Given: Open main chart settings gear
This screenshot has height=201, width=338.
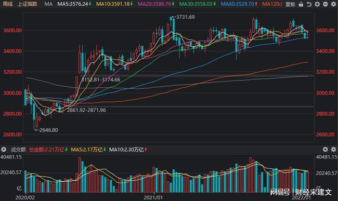Looking at the screenshot, I should (333, 4).
